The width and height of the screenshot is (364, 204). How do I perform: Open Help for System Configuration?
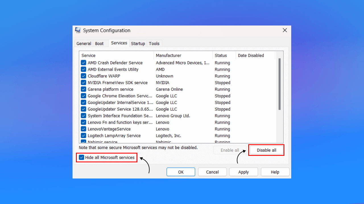click(275, 172)
